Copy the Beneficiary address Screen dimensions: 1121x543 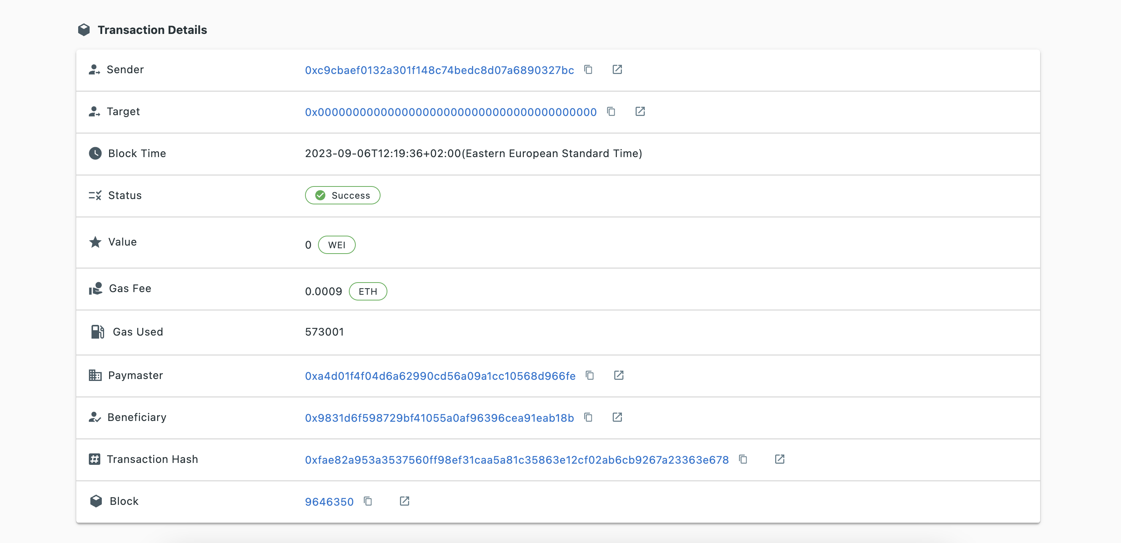[588, 417]
